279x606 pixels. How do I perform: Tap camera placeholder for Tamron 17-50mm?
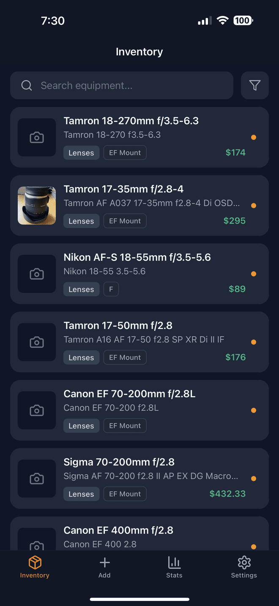pyautogui.click(x=37, y=342)
